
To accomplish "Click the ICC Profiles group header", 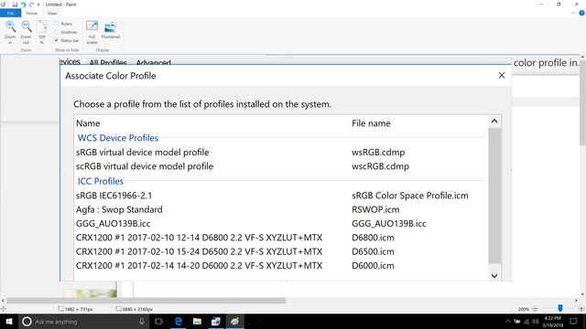I will (x=101, y=181).
